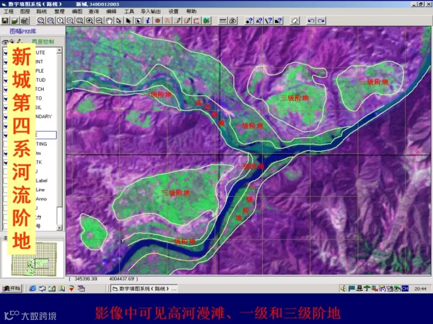The width and height of the screenshot is (433, 324).
Task: Toggle the checkbox beside Anno layer
Action: tap(5, 199)
